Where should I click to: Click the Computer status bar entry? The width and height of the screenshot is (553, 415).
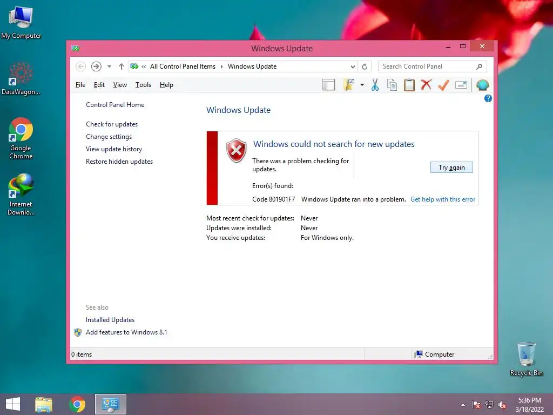[435, 354]
